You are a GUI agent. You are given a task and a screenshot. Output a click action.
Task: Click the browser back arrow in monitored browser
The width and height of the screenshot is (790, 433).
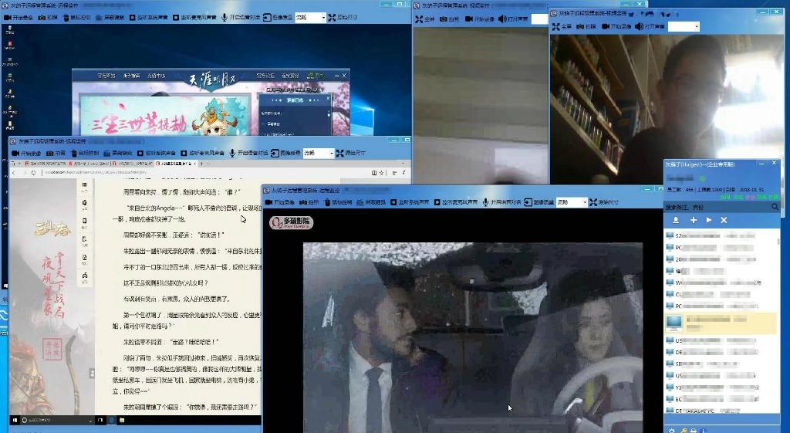pyautogui.click(x=14, y=173)
